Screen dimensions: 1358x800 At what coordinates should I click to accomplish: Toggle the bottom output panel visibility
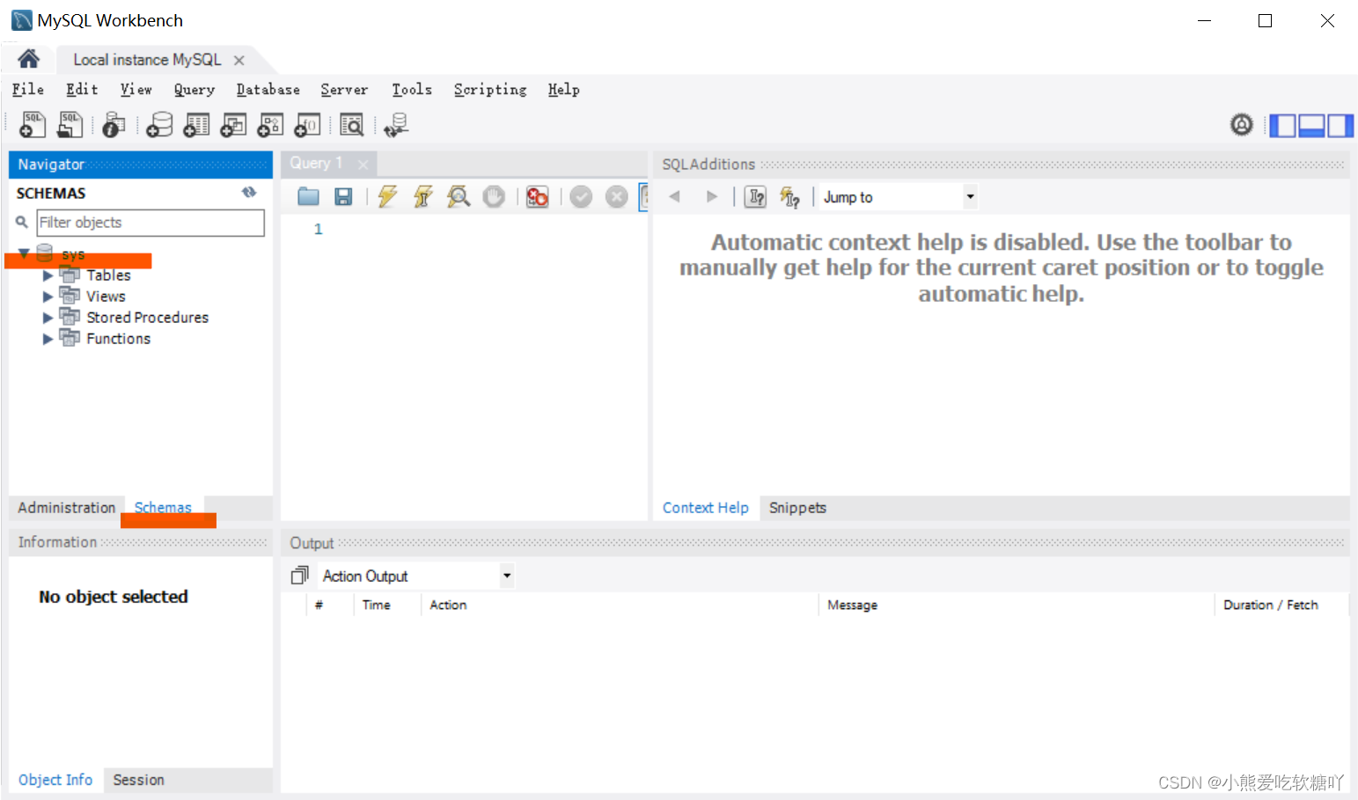click(x=1311, y=126)
